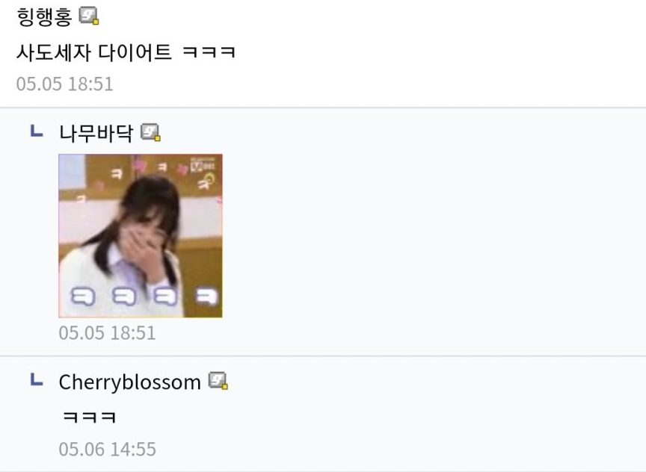Click the reply arrow before 나무바닥

tap(37, 131)
